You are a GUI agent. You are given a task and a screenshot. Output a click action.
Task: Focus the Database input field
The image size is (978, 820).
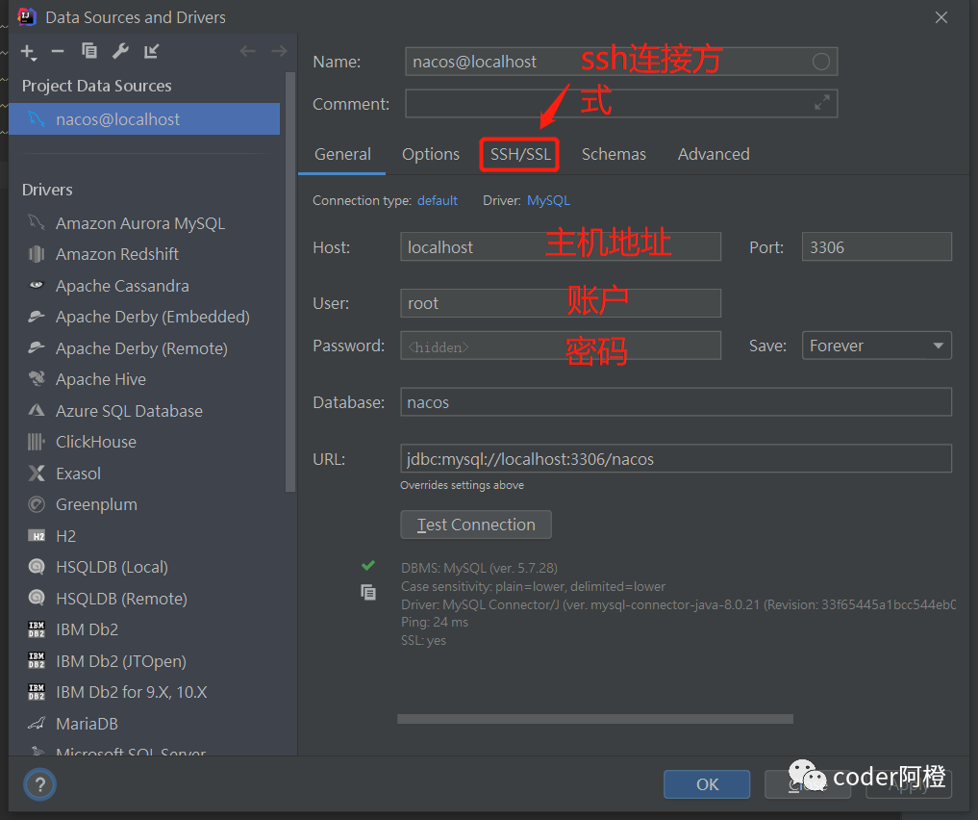tap(675, 402)
